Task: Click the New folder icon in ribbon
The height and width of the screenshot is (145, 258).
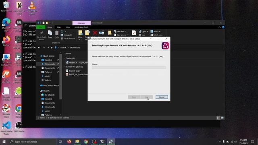Action: point(110,33)
